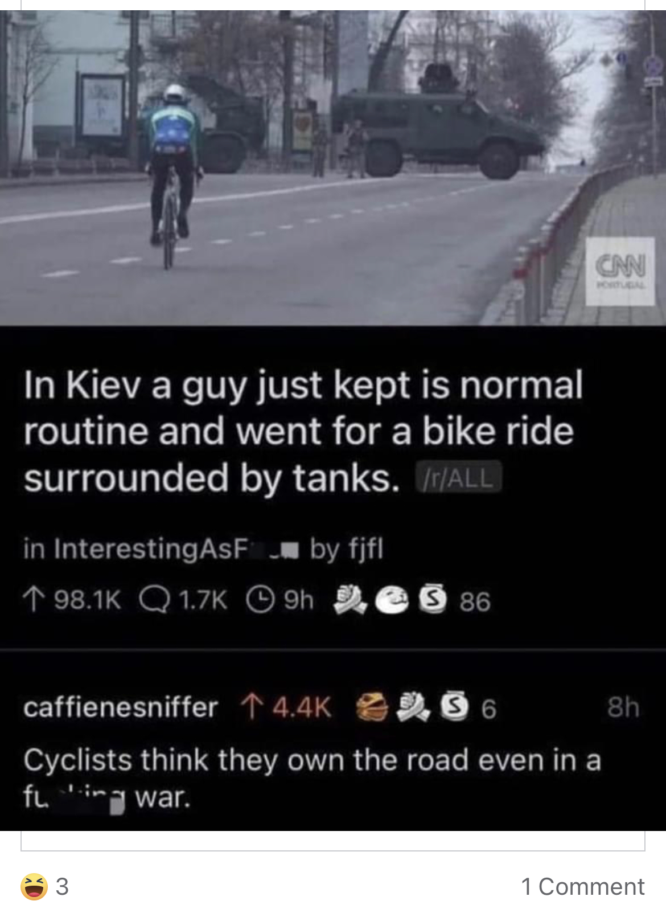Click the post title about Kiev cyclist
Image resolution: width=666 pixels, height=913 pixels.
tap(303, 431)
